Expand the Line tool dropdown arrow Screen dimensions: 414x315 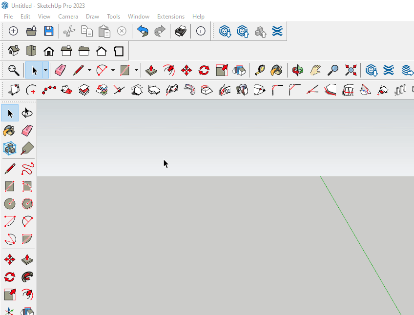[x=89, y=70]
